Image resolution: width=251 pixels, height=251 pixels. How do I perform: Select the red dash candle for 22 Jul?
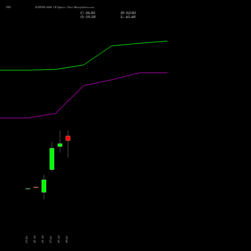tap(36, 187)
